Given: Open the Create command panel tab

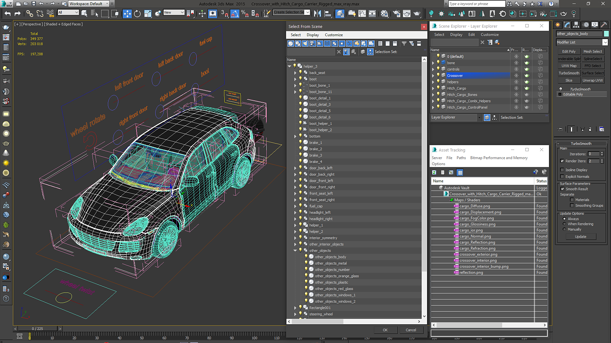Looking at the screenshot, I should (x=558, y=25).
